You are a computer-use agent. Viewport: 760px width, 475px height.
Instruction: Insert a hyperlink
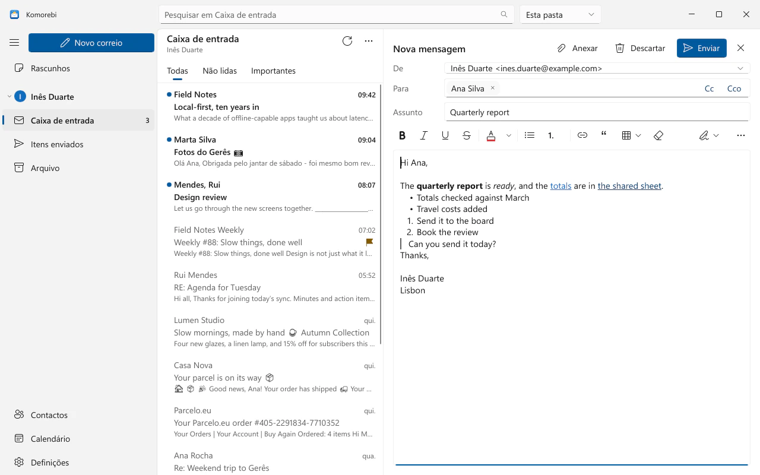click(582, 135)
